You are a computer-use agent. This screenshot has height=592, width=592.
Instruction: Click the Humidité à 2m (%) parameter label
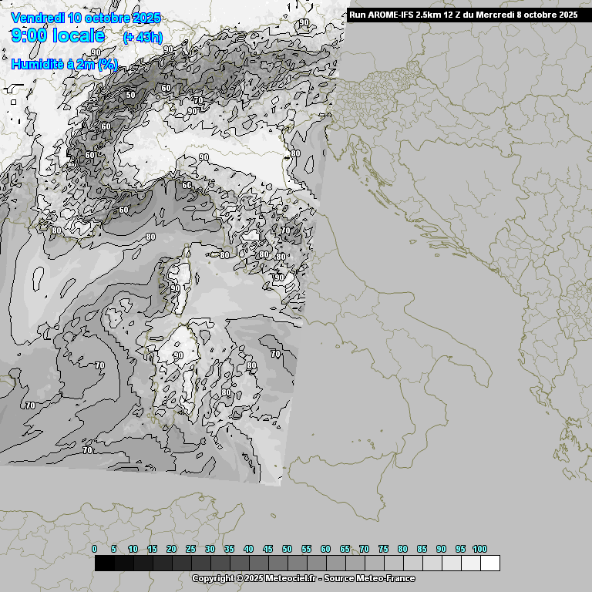tap(64, 65)
